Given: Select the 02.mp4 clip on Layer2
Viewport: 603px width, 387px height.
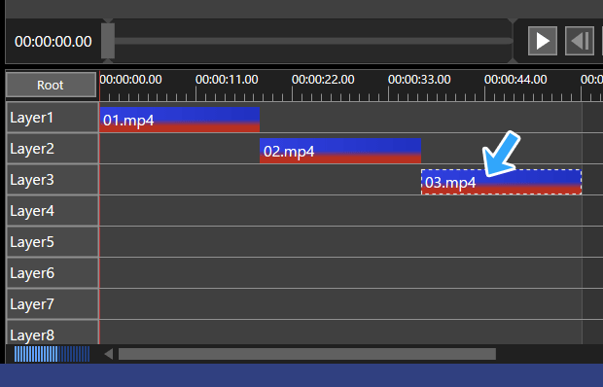Looking at the screenshot, I should coord(340,151).
